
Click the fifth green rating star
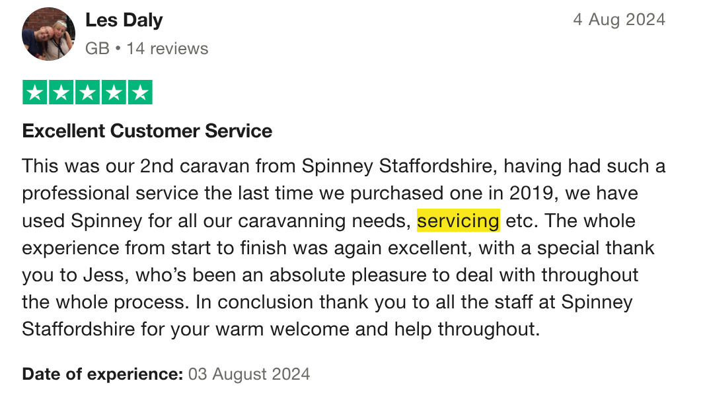click(139, 92)
